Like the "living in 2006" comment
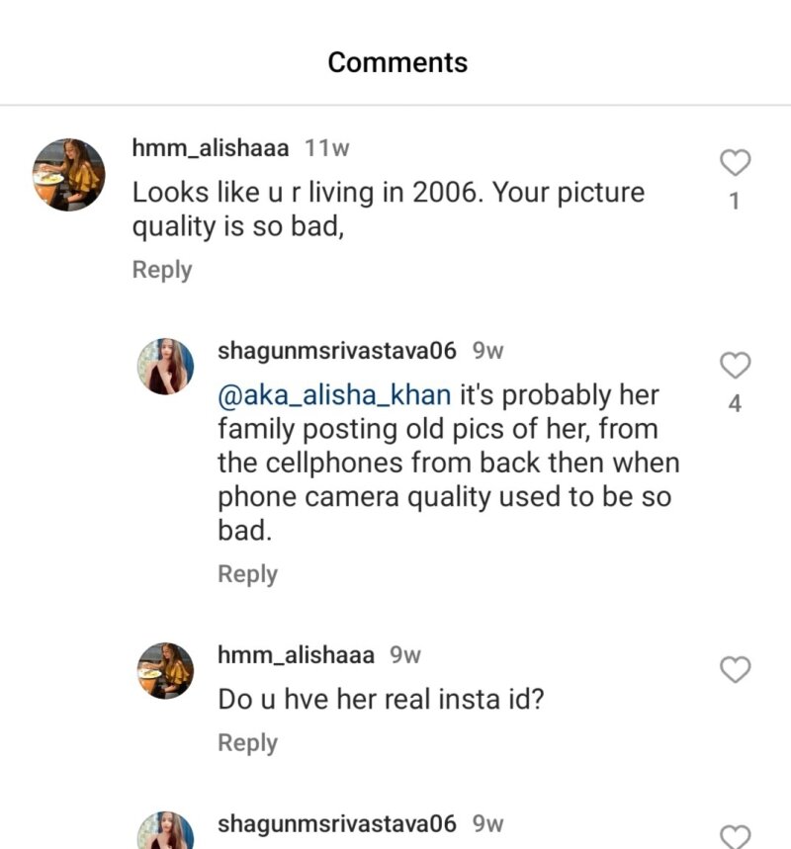 click(734, 163)
